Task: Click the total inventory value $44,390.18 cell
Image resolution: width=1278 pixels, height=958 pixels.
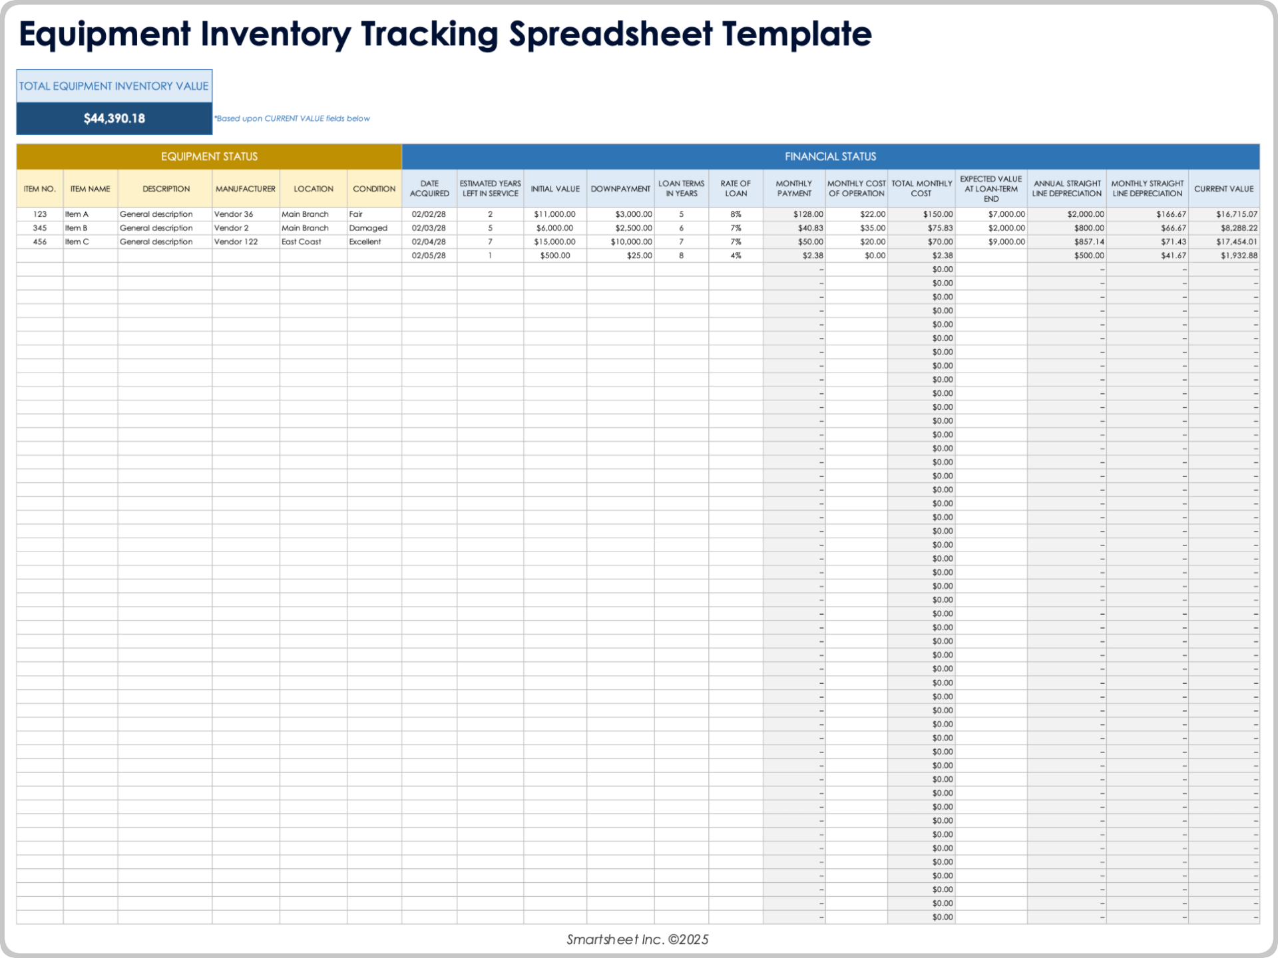Action: (x=114, y=118)
